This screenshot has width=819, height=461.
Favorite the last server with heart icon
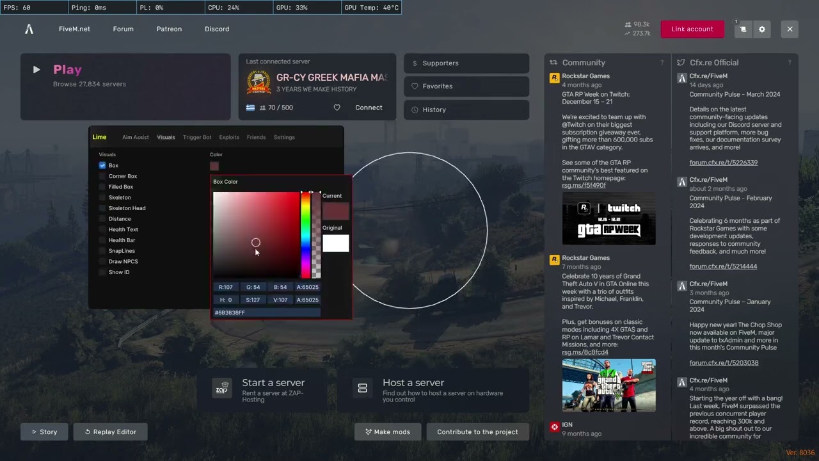coord(337,108)
